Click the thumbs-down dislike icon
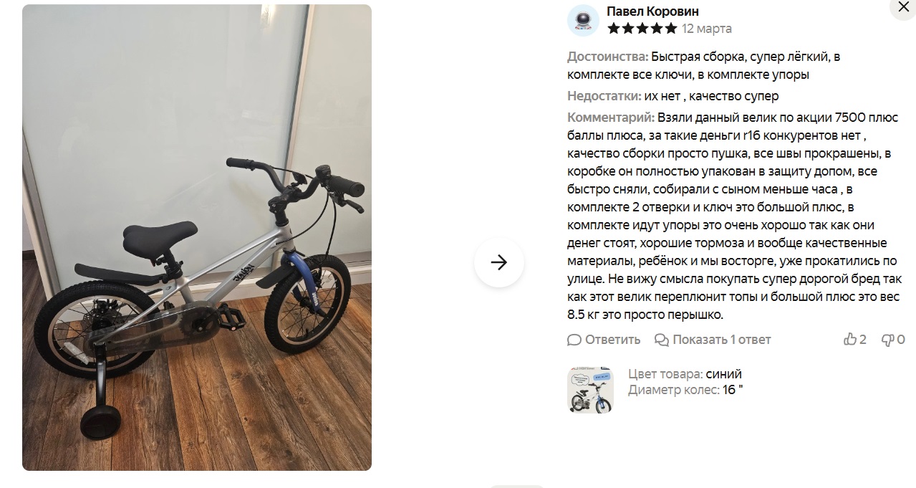 [x=887, y=340]
